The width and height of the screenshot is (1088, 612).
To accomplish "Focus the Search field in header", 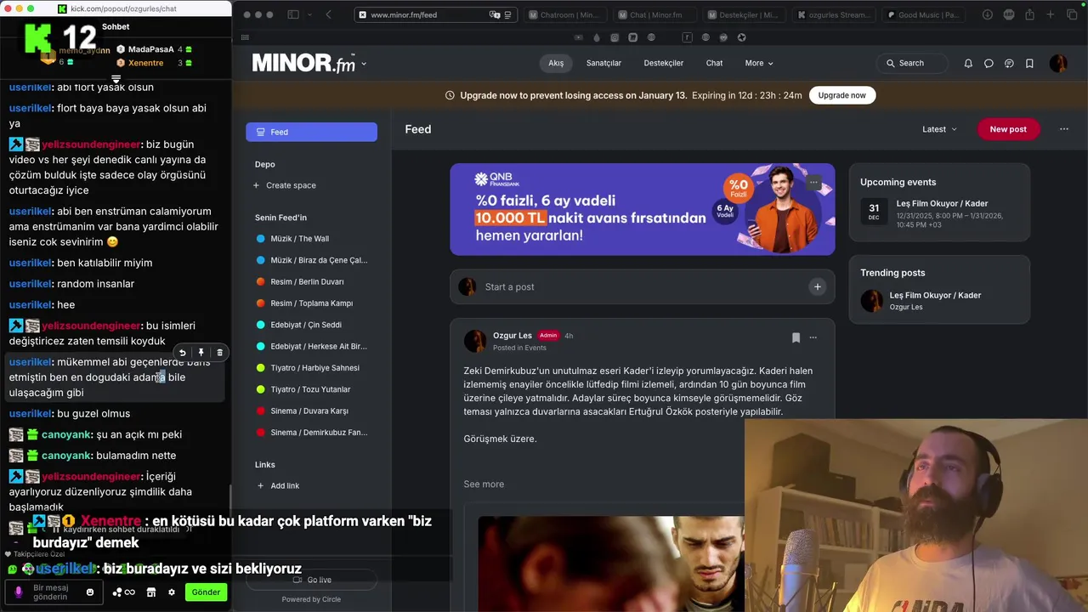I will 911,63.
